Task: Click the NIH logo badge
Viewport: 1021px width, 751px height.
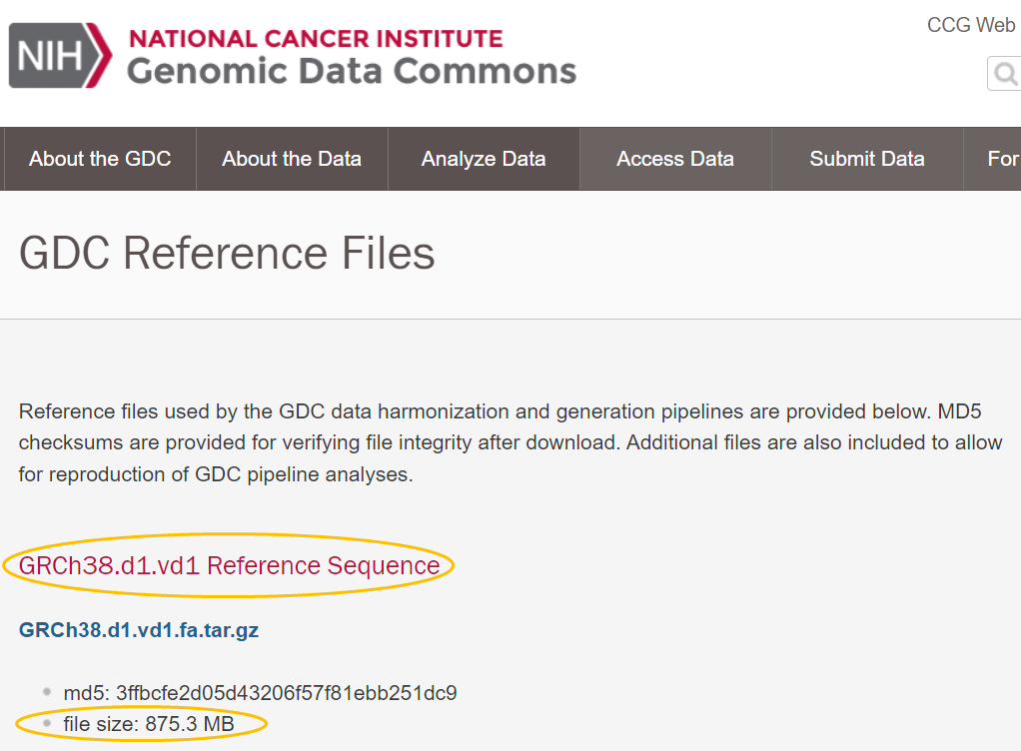Action: pos(59,55)
